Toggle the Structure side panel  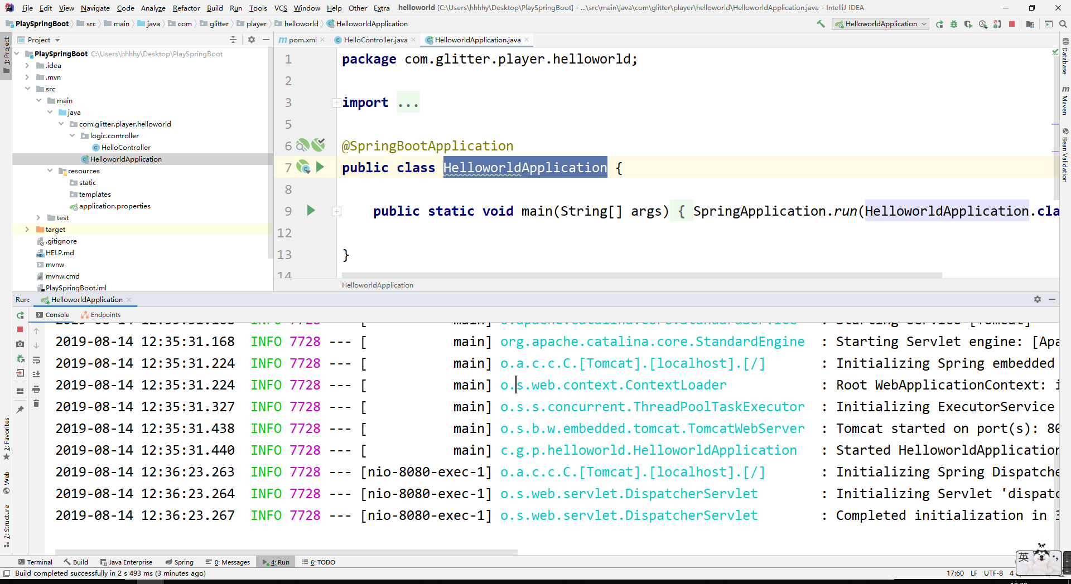[7, 525]
